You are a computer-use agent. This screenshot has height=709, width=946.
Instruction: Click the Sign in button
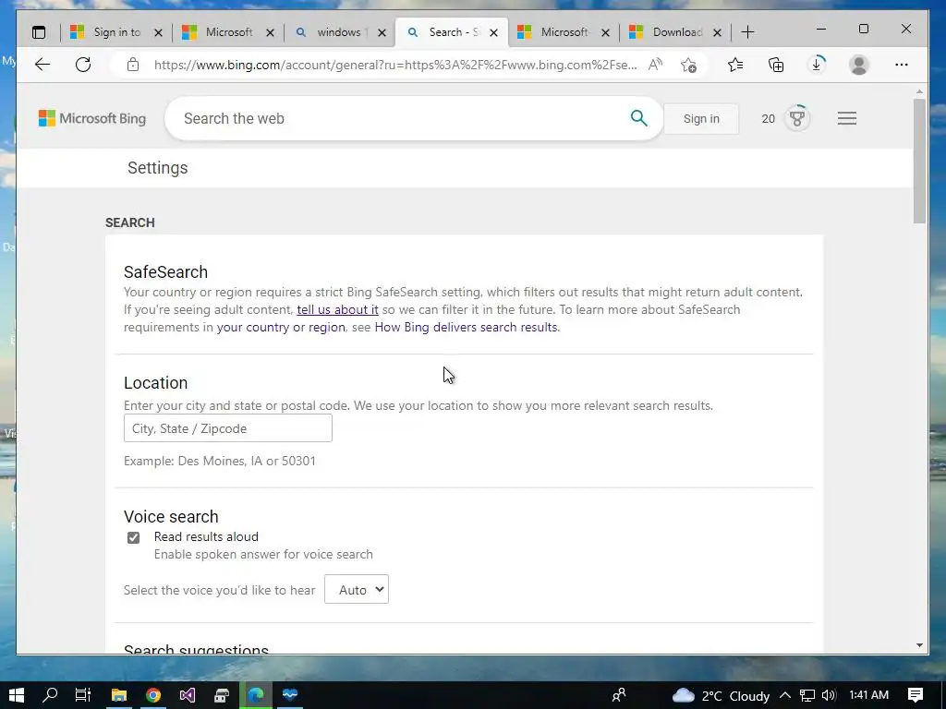(x=701, y=119)
